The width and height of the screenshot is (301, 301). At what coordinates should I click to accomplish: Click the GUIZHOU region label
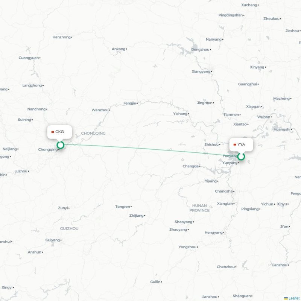click(69, 228)
